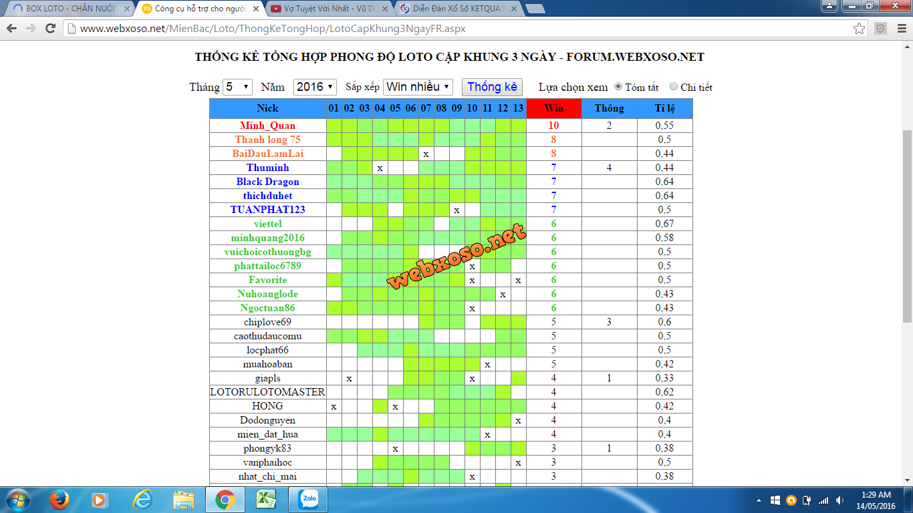Open the Năm year dropdown showing 2016
The image size is (913, 513).
(315, 87)
